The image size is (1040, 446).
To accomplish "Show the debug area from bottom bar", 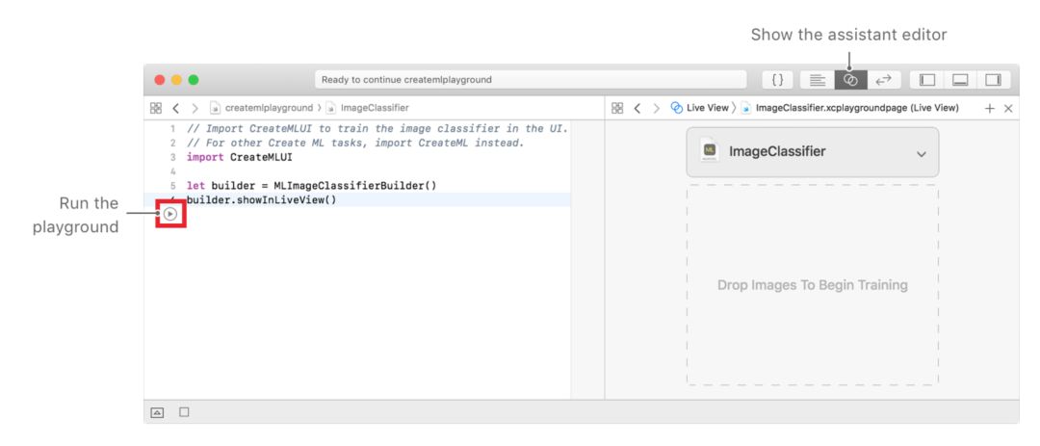I will [x=157, y=412].
